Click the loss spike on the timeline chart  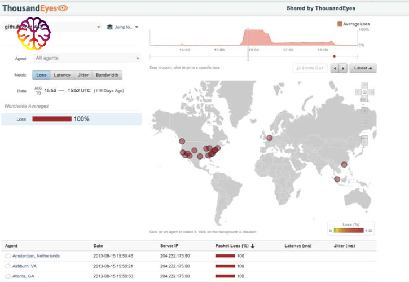257,37
